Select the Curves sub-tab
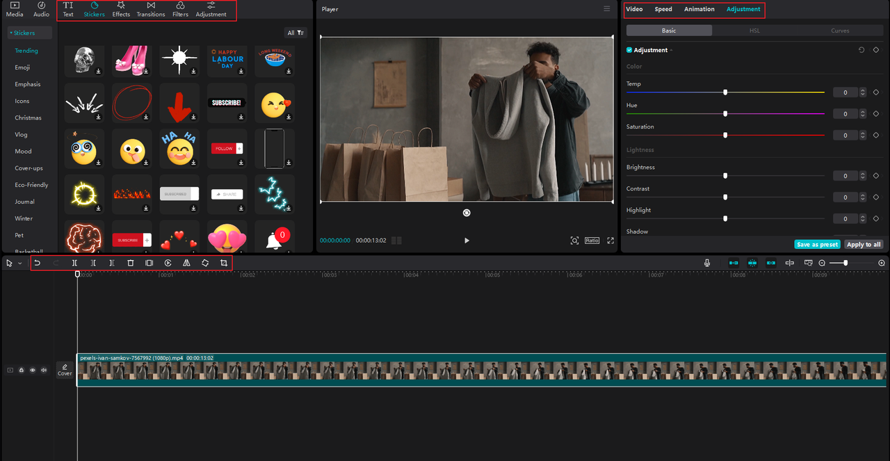Viewport: 890px width, 461px height. coord(840,31)
